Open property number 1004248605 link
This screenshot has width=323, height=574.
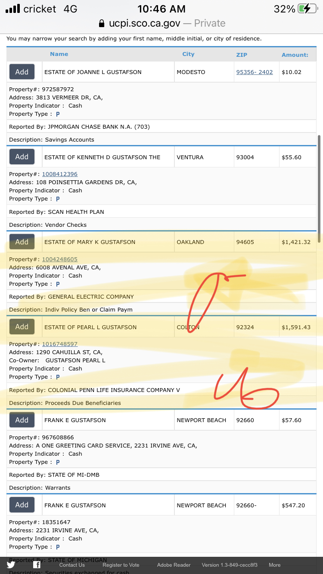[x=59, y=259]
